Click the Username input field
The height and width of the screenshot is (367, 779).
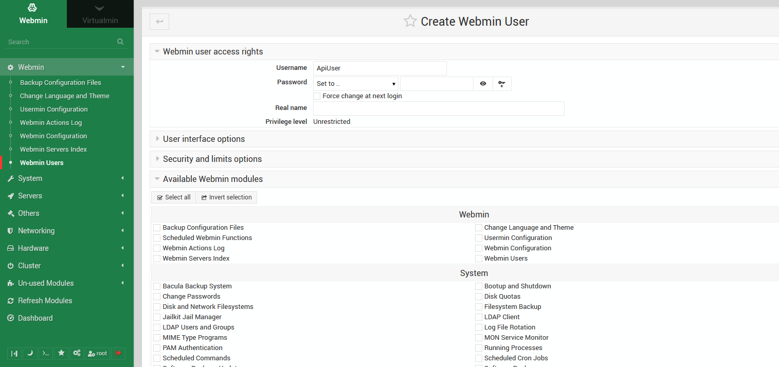click(380, 68)
